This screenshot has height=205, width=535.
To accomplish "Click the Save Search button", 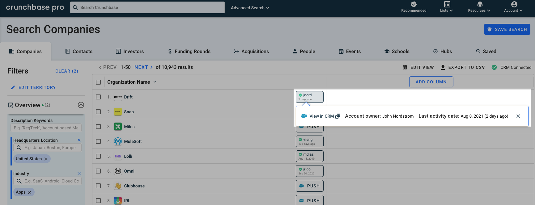I will 507,29.
